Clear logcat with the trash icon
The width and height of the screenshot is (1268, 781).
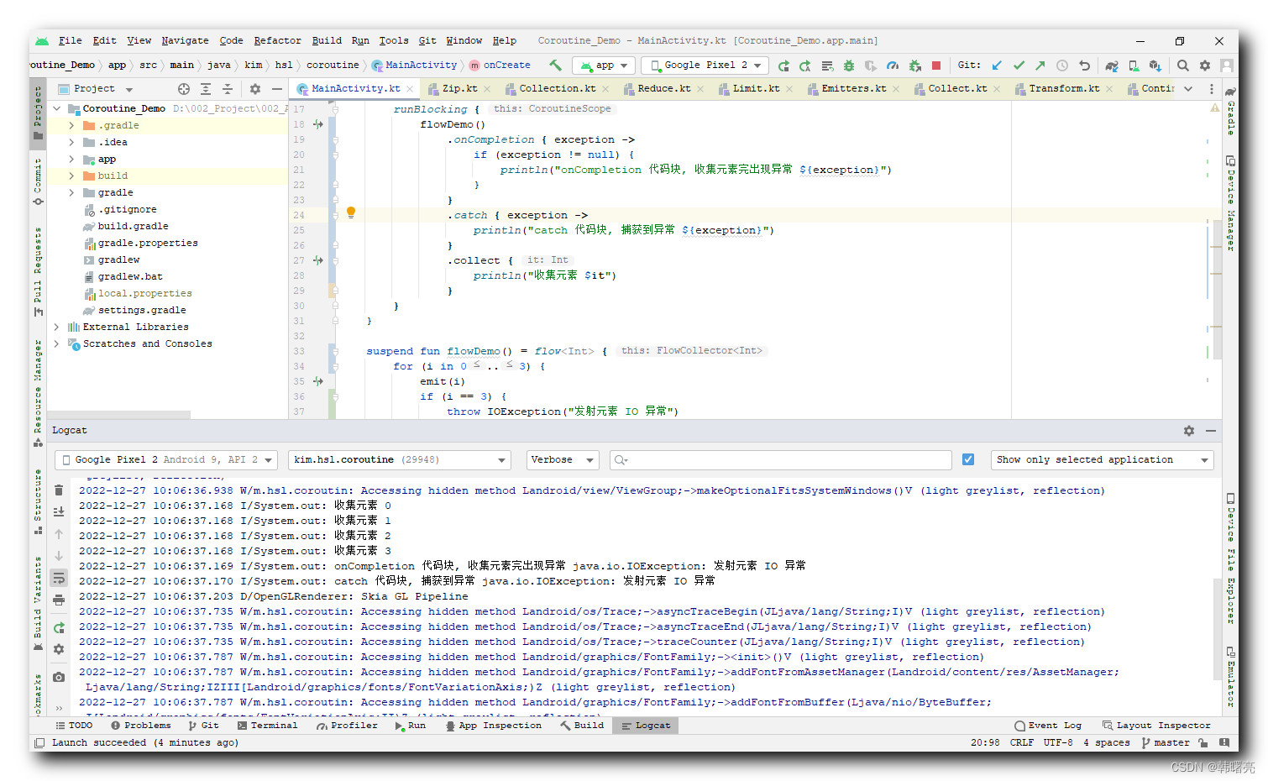click(x=59, y=490)
